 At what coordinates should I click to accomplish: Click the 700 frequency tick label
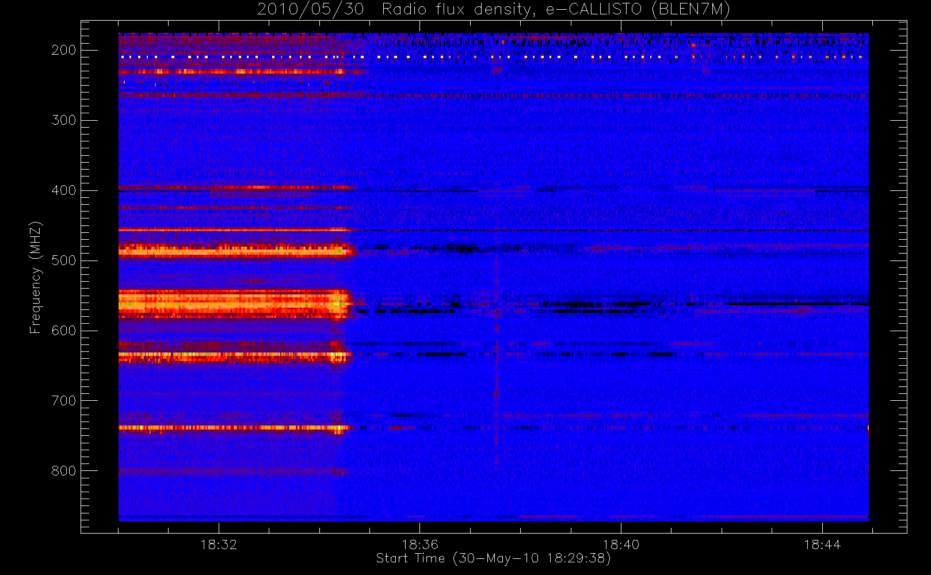(x=63, y=401)
